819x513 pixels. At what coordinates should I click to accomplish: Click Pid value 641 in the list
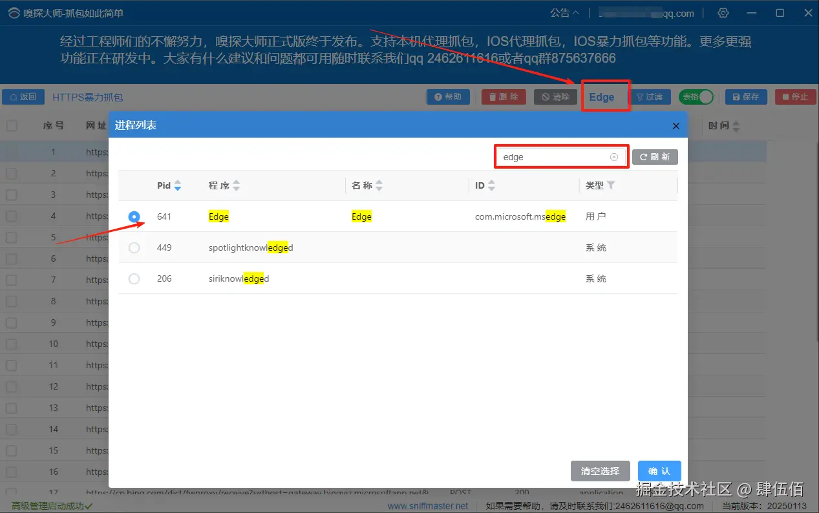(164, 216)
